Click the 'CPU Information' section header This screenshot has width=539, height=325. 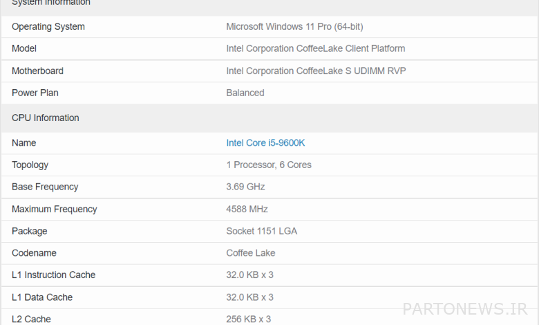point(46,118)
